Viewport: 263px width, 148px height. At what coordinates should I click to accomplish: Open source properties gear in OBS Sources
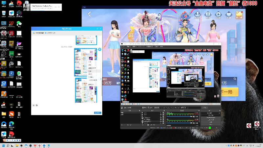[x=148, y=125]
